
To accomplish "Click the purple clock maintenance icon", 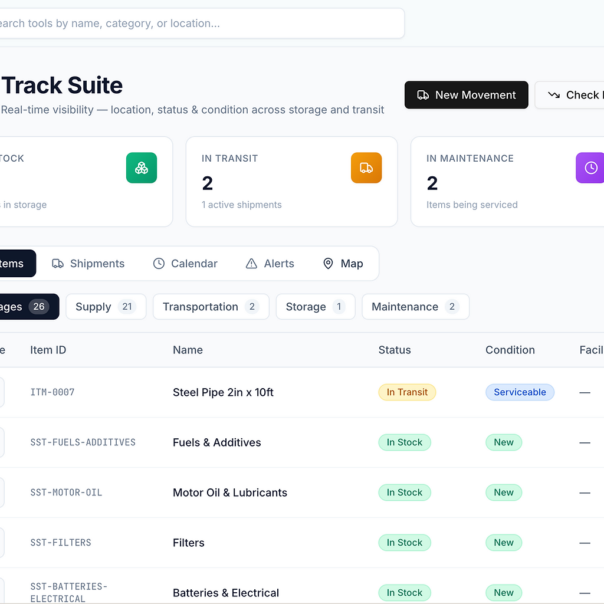I will [x=590, y=168].
